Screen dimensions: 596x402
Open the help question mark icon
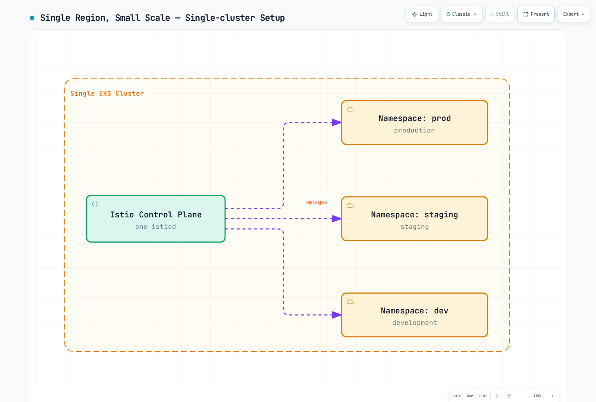point(509,396)
